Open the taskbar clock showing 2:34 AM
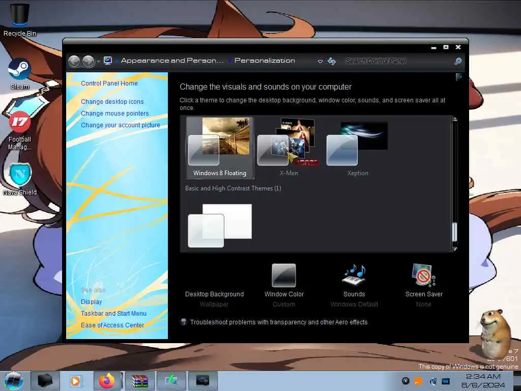Viewport: 521px width, 391px height. [x=483, y=381]
